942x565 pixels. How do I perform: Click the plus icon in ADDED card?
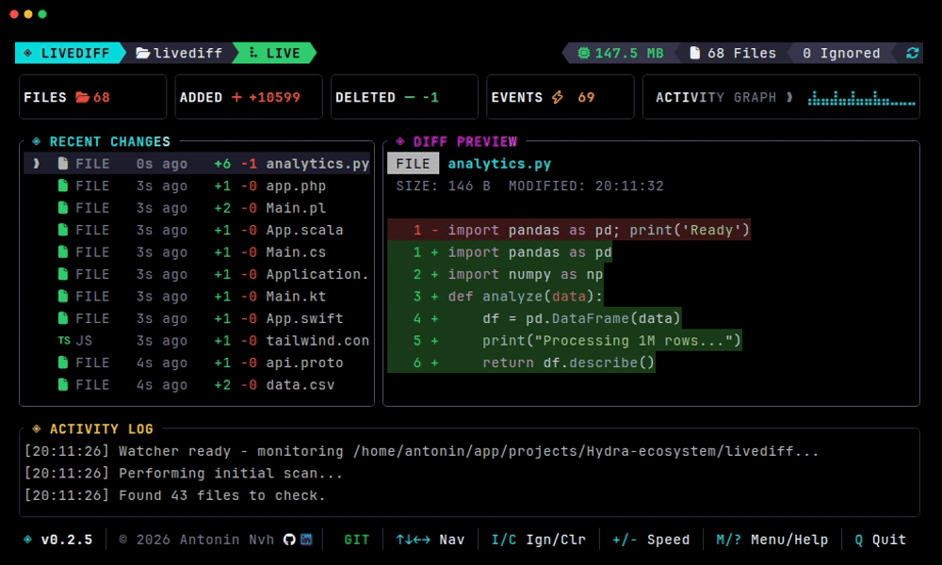pyautogui.click(x=236, y=97)
